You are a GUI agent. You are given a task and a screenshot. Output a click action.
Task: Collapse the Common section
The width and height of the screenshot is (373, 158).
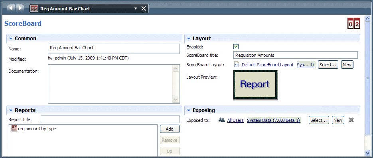click(x=10, y=39)
